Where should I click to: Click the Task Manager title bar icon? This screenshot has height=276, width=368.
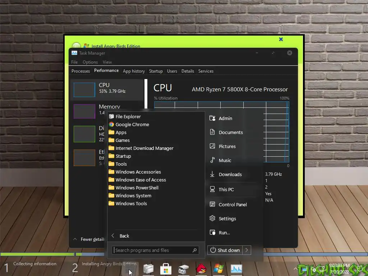(74, 53)
